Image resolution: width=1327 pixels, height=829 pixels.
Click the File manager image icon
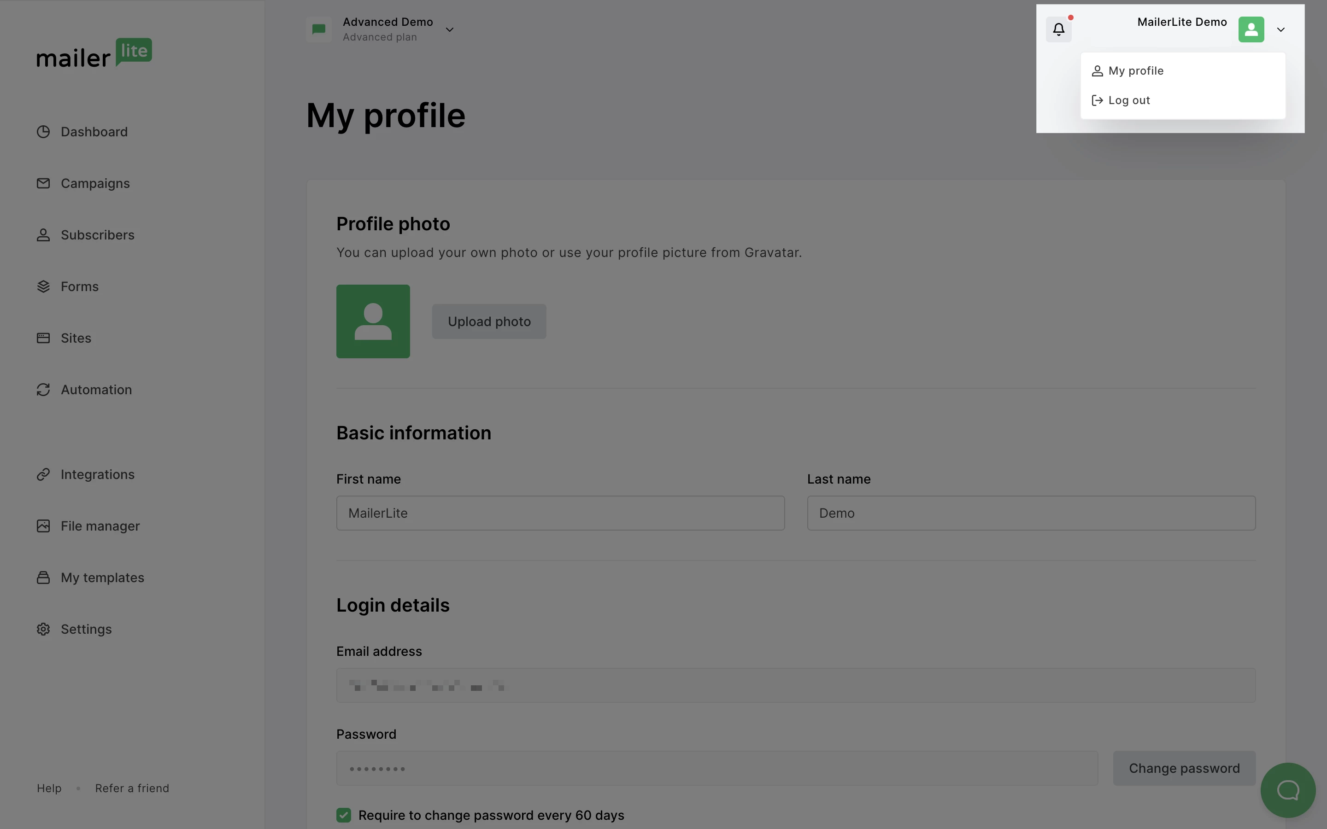pos(43,526)
